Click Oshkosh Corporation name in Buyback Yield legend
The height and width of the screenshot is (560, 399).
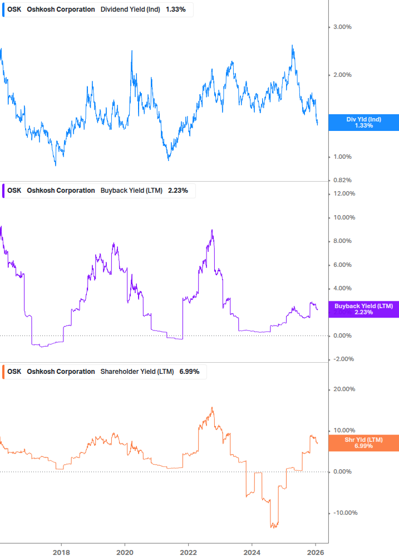point(61,191)
